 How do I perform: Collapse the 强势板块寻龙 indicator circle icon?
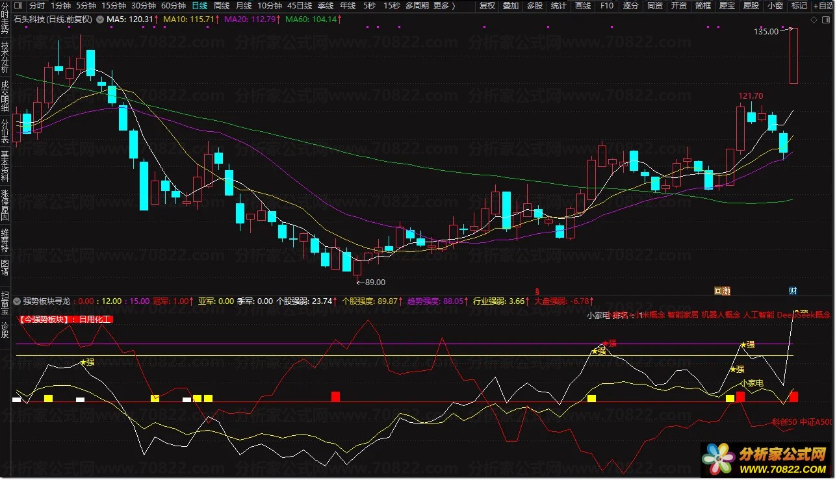tap(18, 301)
